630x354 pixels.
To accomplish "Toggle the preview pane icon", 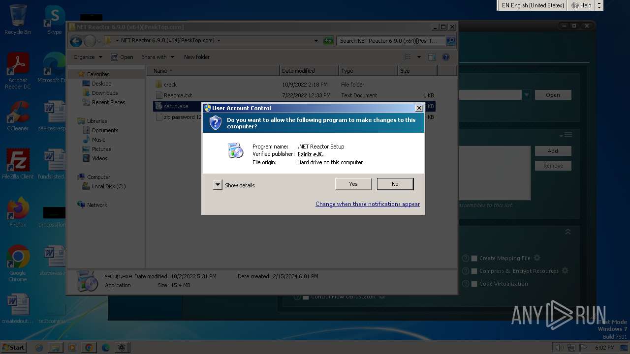I will 432,57.
